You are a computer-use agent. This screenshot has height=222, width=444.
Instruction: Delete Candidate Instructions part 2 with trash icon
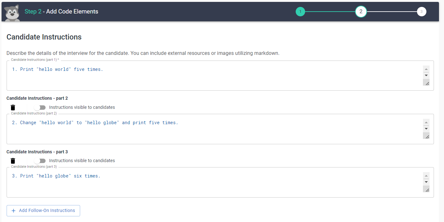click(x=13, y=108)
